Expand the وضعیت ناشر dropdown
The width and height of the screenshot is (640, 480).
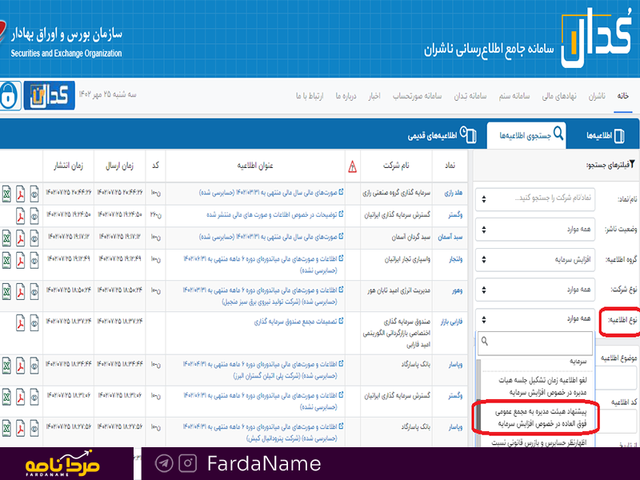click(x=535, y=230)
